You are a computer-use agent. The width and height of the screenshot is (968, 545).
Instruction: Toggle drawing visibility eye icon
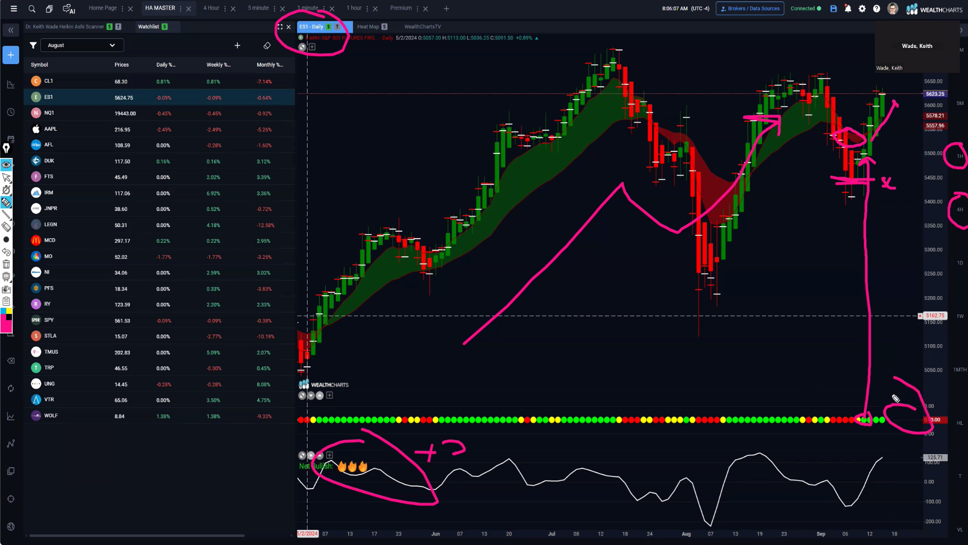point(7,165)
